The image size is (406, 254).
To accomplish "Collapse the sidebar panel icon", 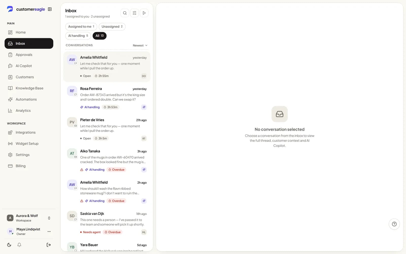I will click(50, 9).
